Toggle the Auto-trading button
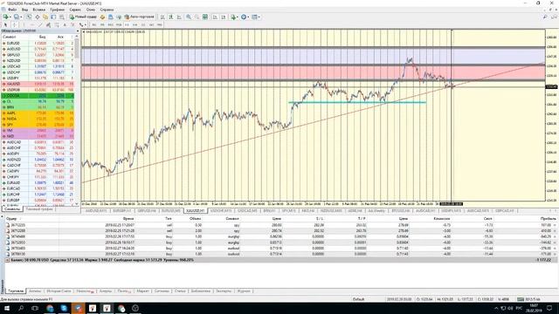559x314 pixels. click(139, 17)
